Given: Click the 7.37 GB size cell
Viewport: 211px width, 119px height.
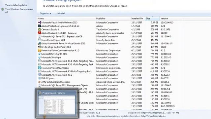Looking at the screenshot, I should coord(155,22).
